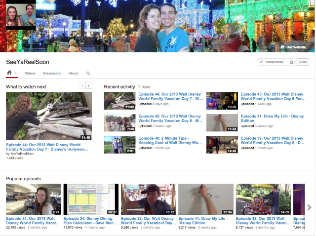Open Episode 42 Day 6 title link
Viewport: 316px width, 236px height.
170,118
